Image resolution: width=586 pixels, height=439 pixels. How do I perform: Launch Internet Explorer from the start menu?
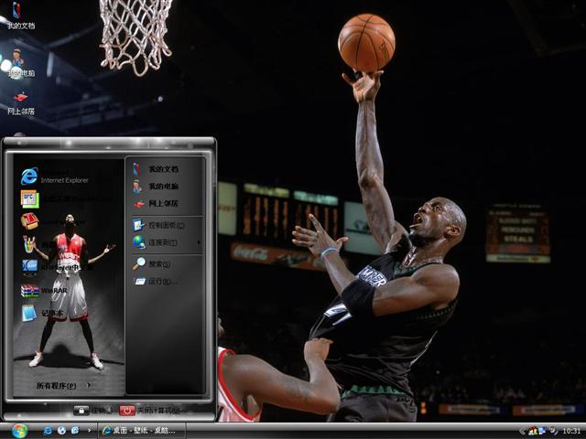pyautogui.click(x=55, y=177)
